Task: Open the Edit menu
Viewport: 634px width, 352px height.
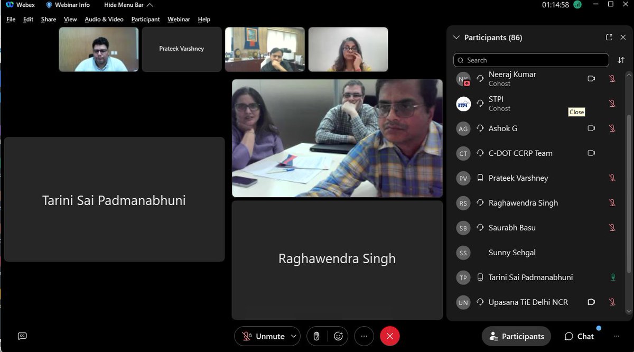Action: (28, 19)
